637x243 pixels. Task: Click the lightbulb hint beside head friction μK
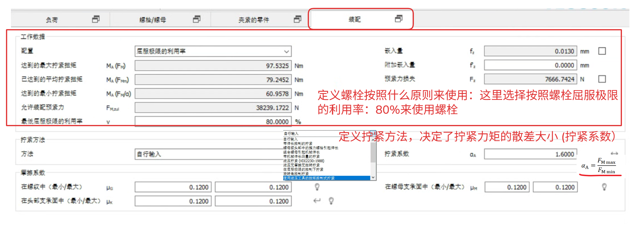click(331, 201)
